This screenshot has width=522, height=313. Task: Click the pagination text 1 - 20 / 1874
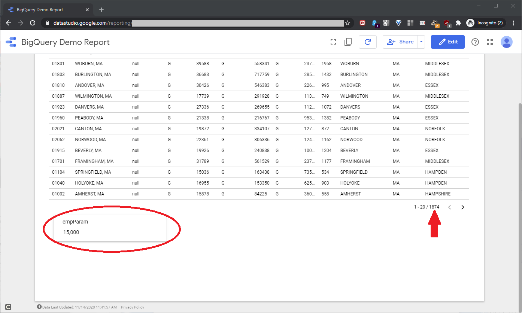coord(427,207)
